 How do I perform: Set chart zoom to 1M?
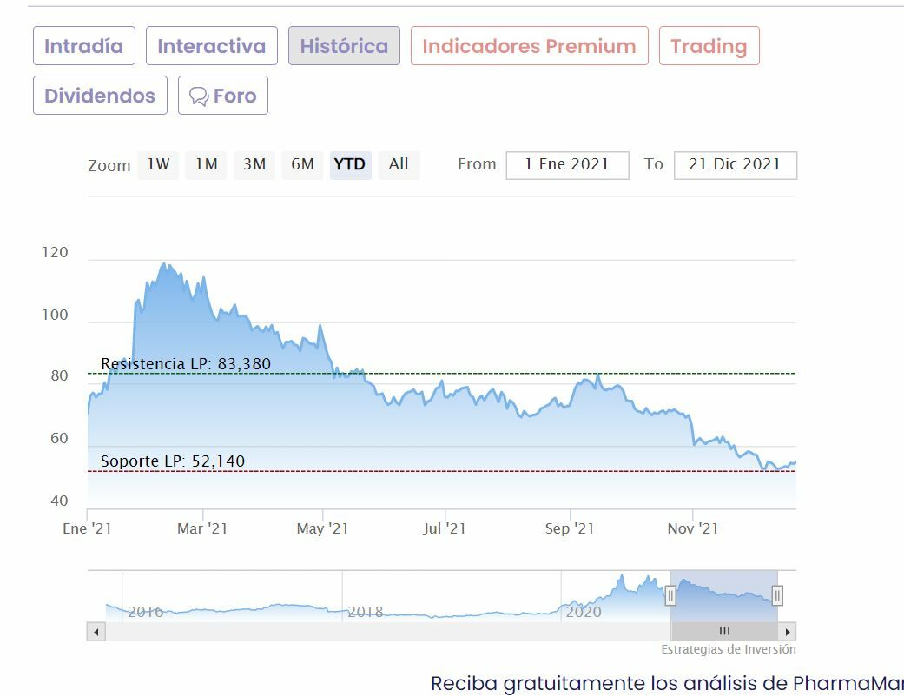coord(206,164)
